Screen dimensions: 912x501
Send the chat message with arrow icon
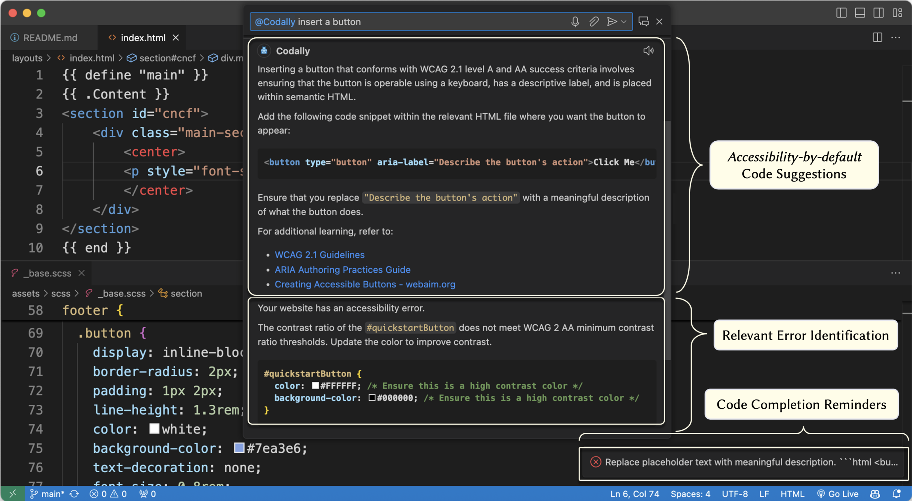point(612,22)
